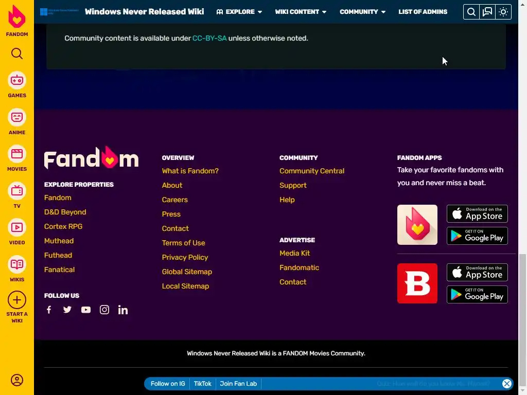
Task: Open the Community Central link
Action: click(312, 171)
